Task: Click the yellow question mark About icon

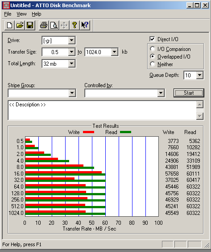Action: coord(74,25)
